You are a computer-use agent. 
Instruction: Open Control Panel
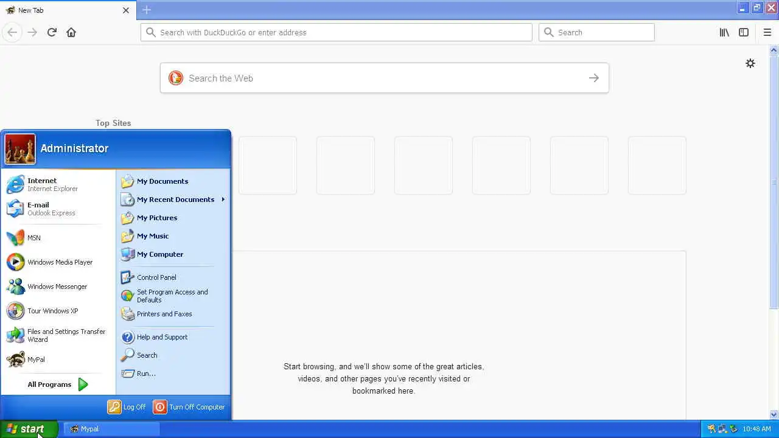pos(172,277)
